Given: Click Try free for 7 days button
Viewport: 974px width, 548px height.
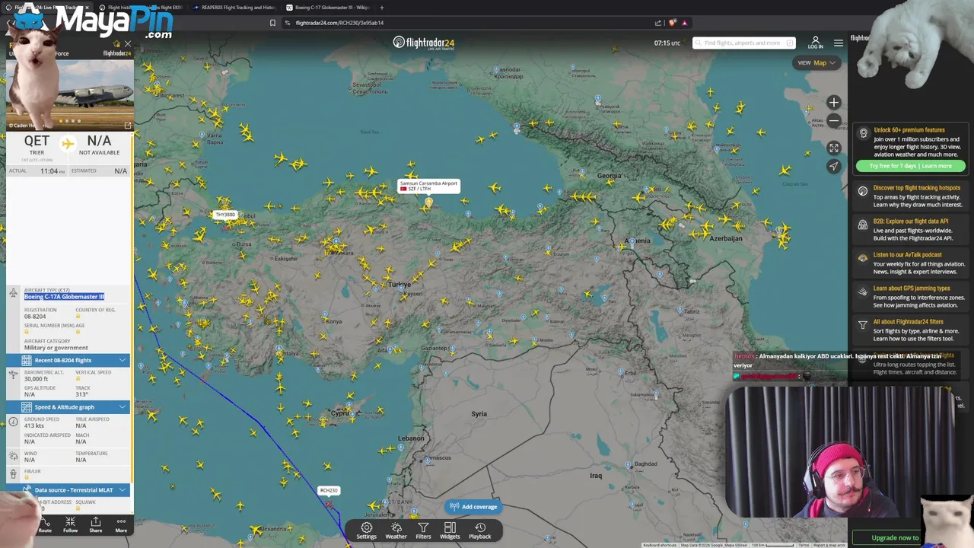Looking at the screenshot, I should pos(911,166).
